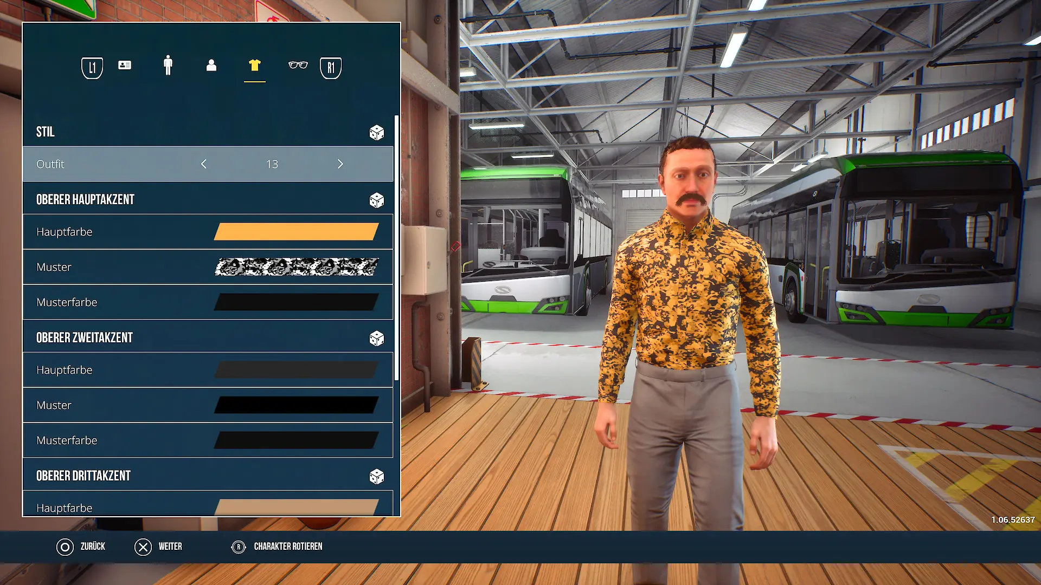Open the ID card profile tab

125,65
